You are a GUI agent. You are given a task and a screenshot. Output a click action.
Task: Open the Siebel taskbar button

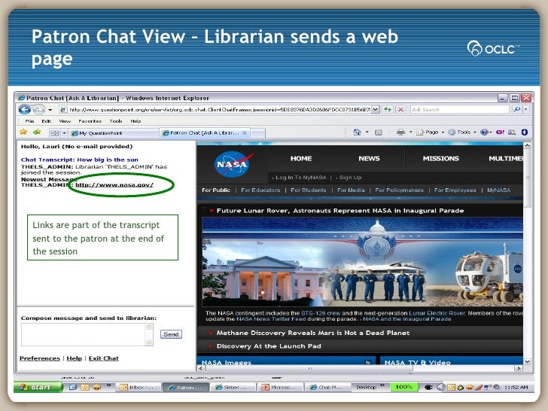tap(233, 387)
